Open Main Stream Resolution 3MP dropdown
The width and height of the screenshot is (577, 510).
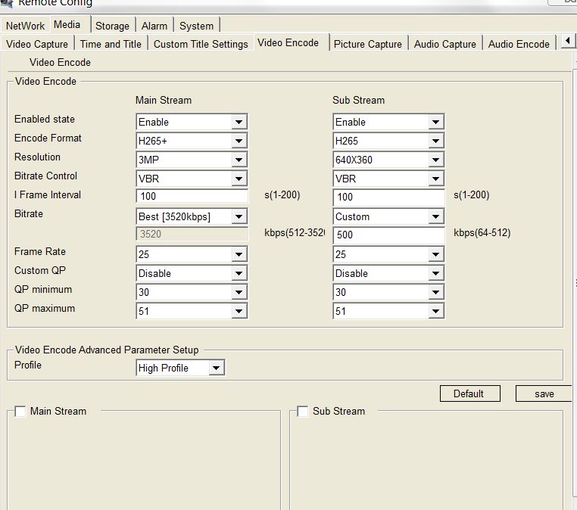[x=192, y=160]
